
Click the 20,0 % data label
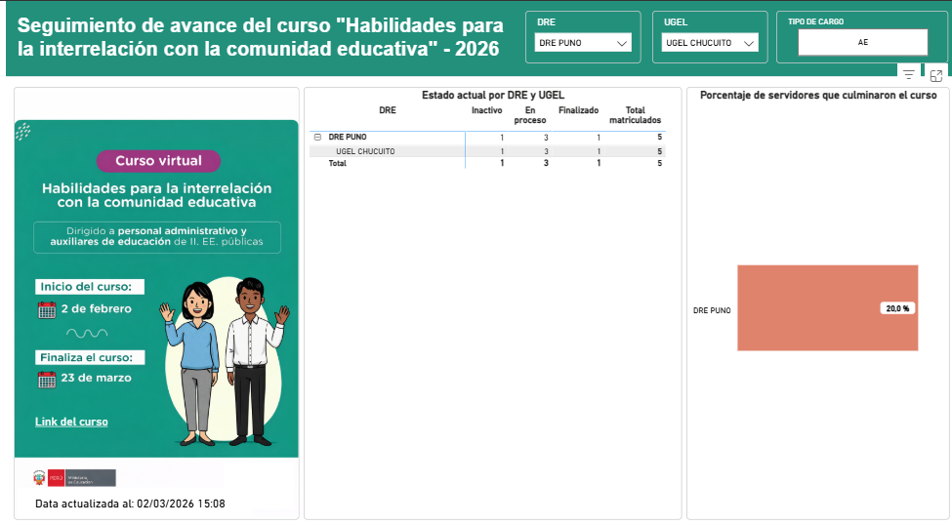pos(896,308)
